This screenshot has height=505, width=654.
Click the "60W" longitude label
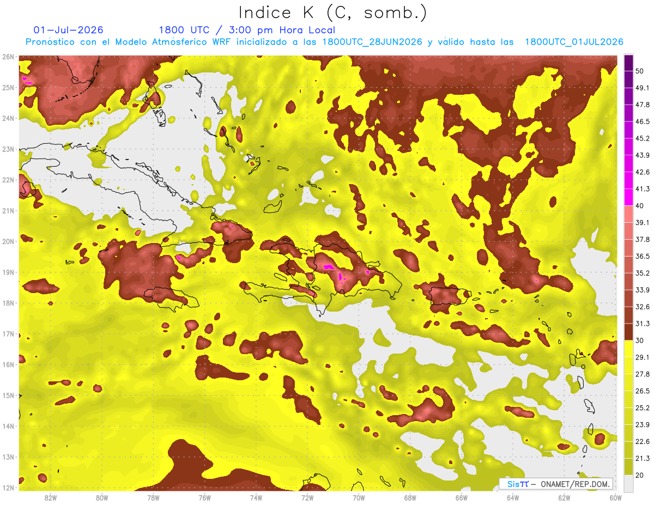pyautogui.click(x=616, y=498)
